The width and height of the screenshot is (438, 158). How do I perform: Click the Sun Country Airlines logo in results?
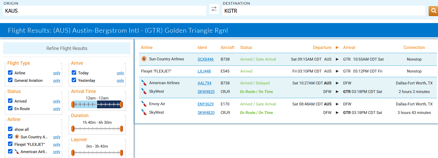(144, 59)
